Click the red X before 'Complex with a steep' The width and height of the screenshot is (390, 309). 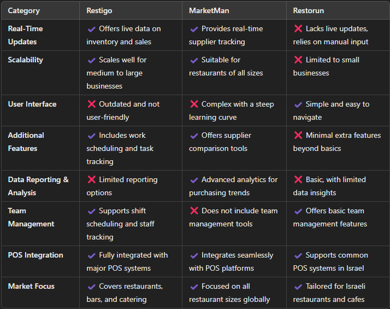click(194, 104)
